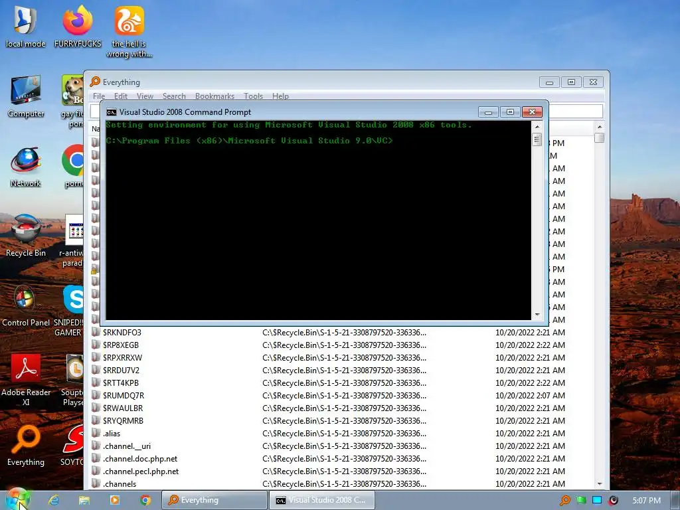Select the .channel.doc.php.net entry
The height and width of the screenshot is (510, 680).
pyautogui.click(x=140, y=458)
